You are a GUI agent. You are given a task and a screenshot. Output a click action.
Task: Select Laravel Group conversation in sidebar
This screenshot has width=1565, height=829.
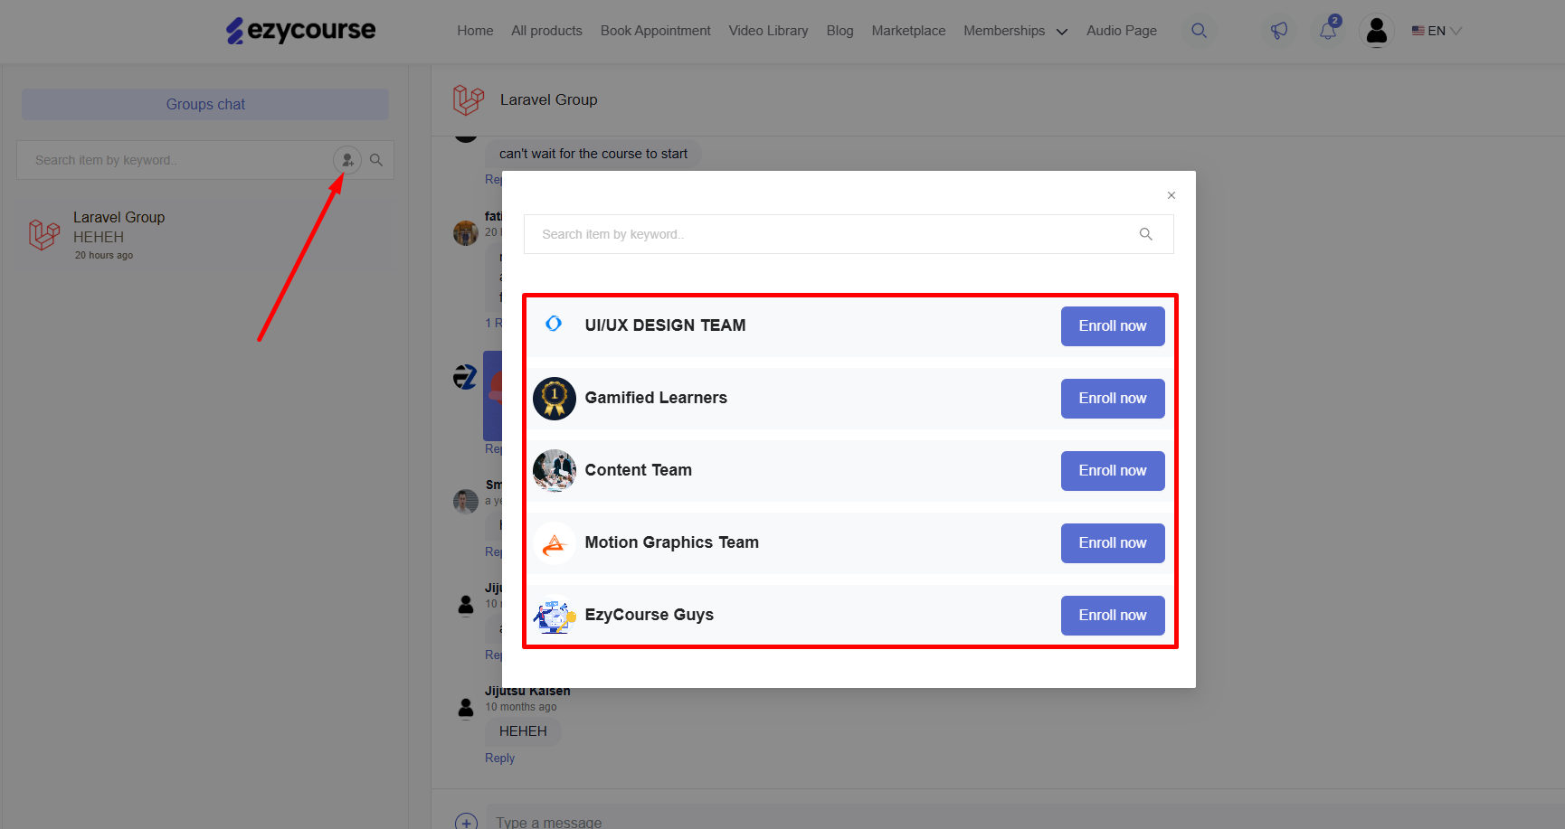point(205,235)
